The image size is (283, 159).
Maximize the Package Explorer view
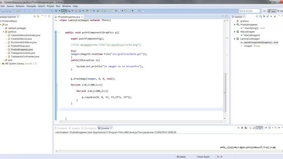pyautogui.click(x=49, y=16)
